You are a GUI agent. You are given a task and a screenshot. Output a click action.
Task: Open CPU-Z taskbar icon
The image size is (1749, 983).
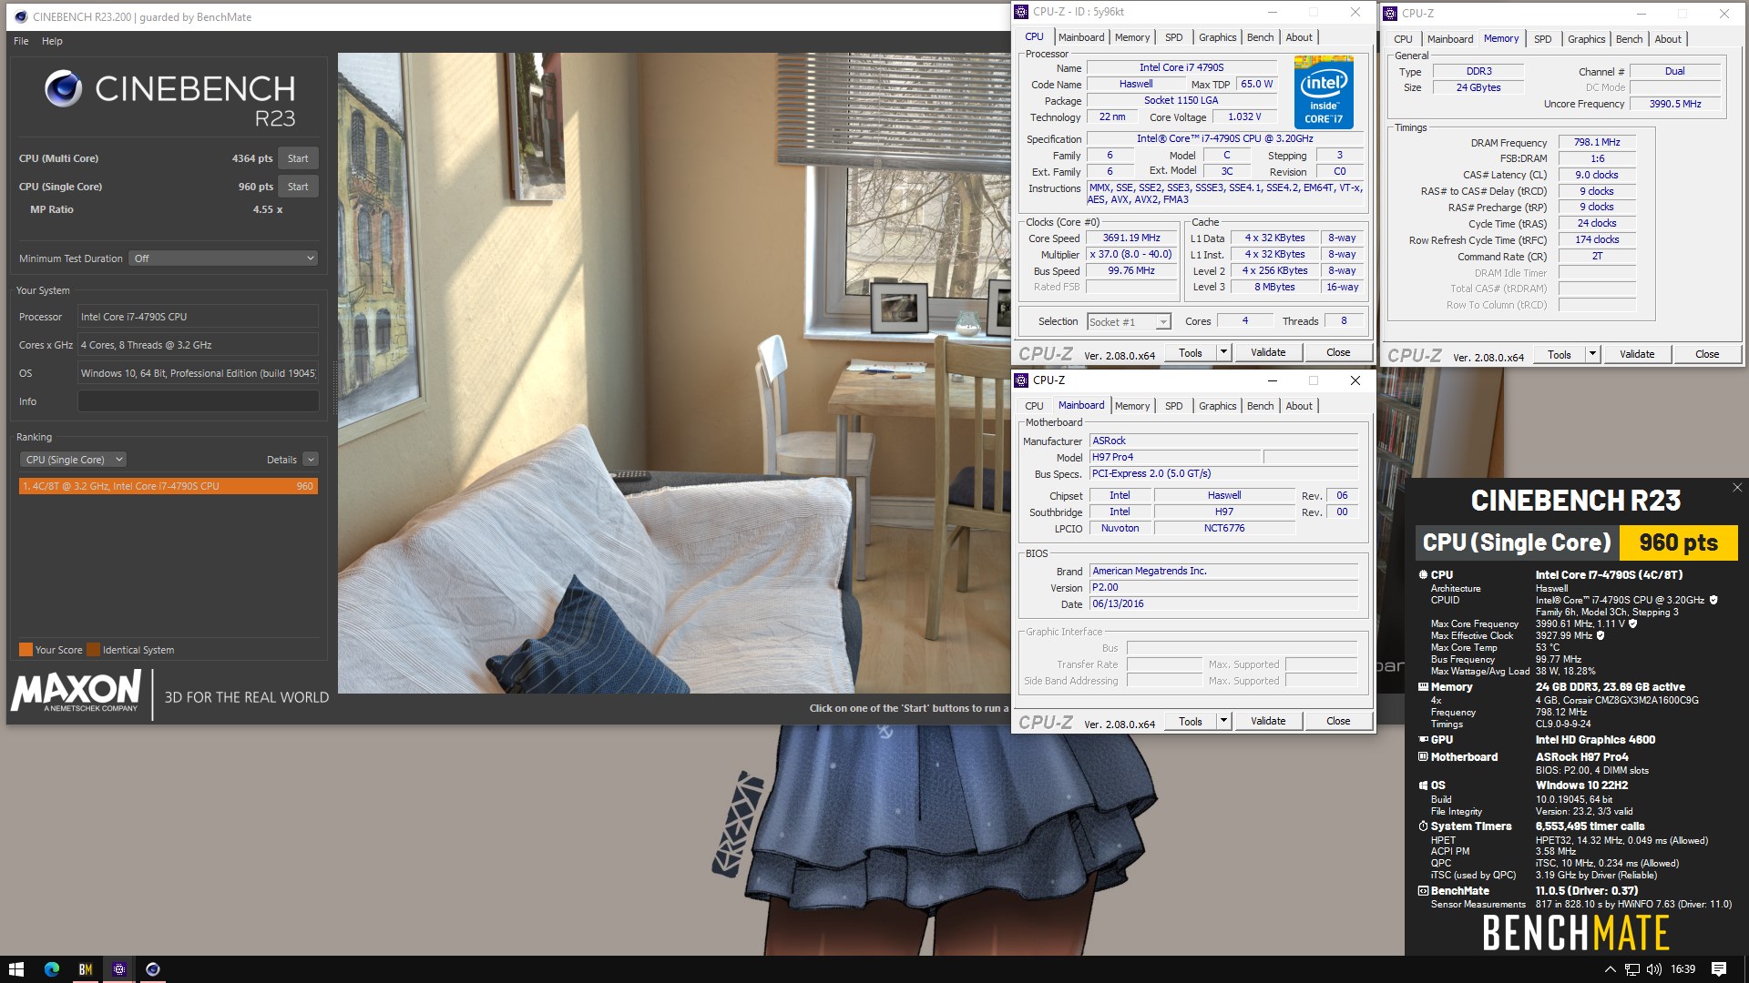[x=118, y=969]
